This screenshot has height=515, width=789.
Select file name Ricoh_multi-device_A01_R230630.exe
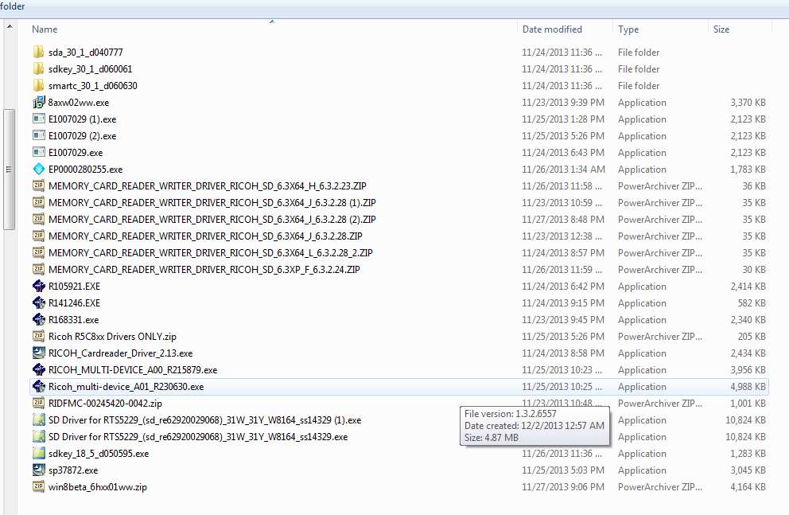126,386
